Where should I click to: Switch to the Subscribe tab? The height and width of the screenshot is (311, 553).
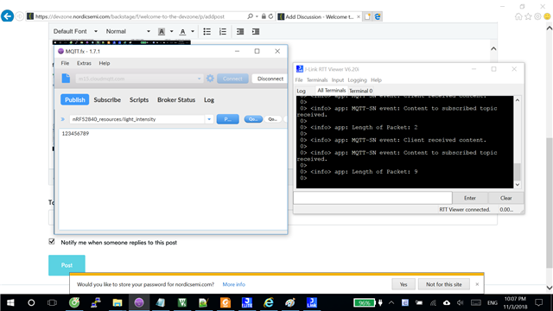pyautogui.click(x=107, y=100)
